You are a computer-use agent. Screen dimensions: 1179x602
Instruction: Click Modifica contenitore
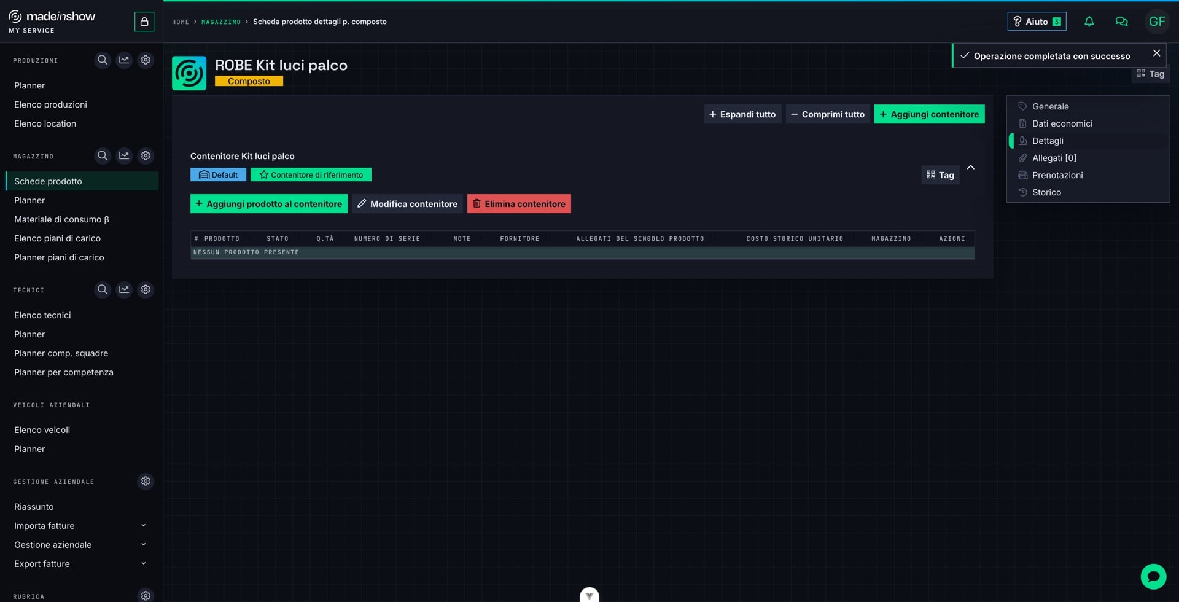click(408, 204)
